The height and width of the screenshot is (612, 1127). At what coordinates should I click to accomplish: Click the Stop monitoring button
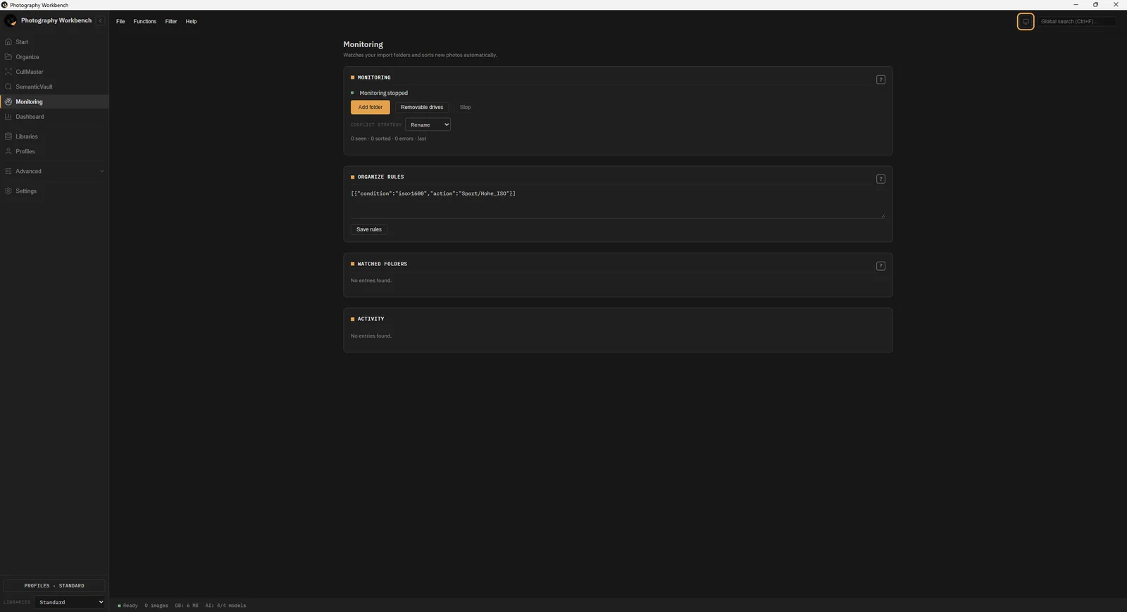point(465,107)
